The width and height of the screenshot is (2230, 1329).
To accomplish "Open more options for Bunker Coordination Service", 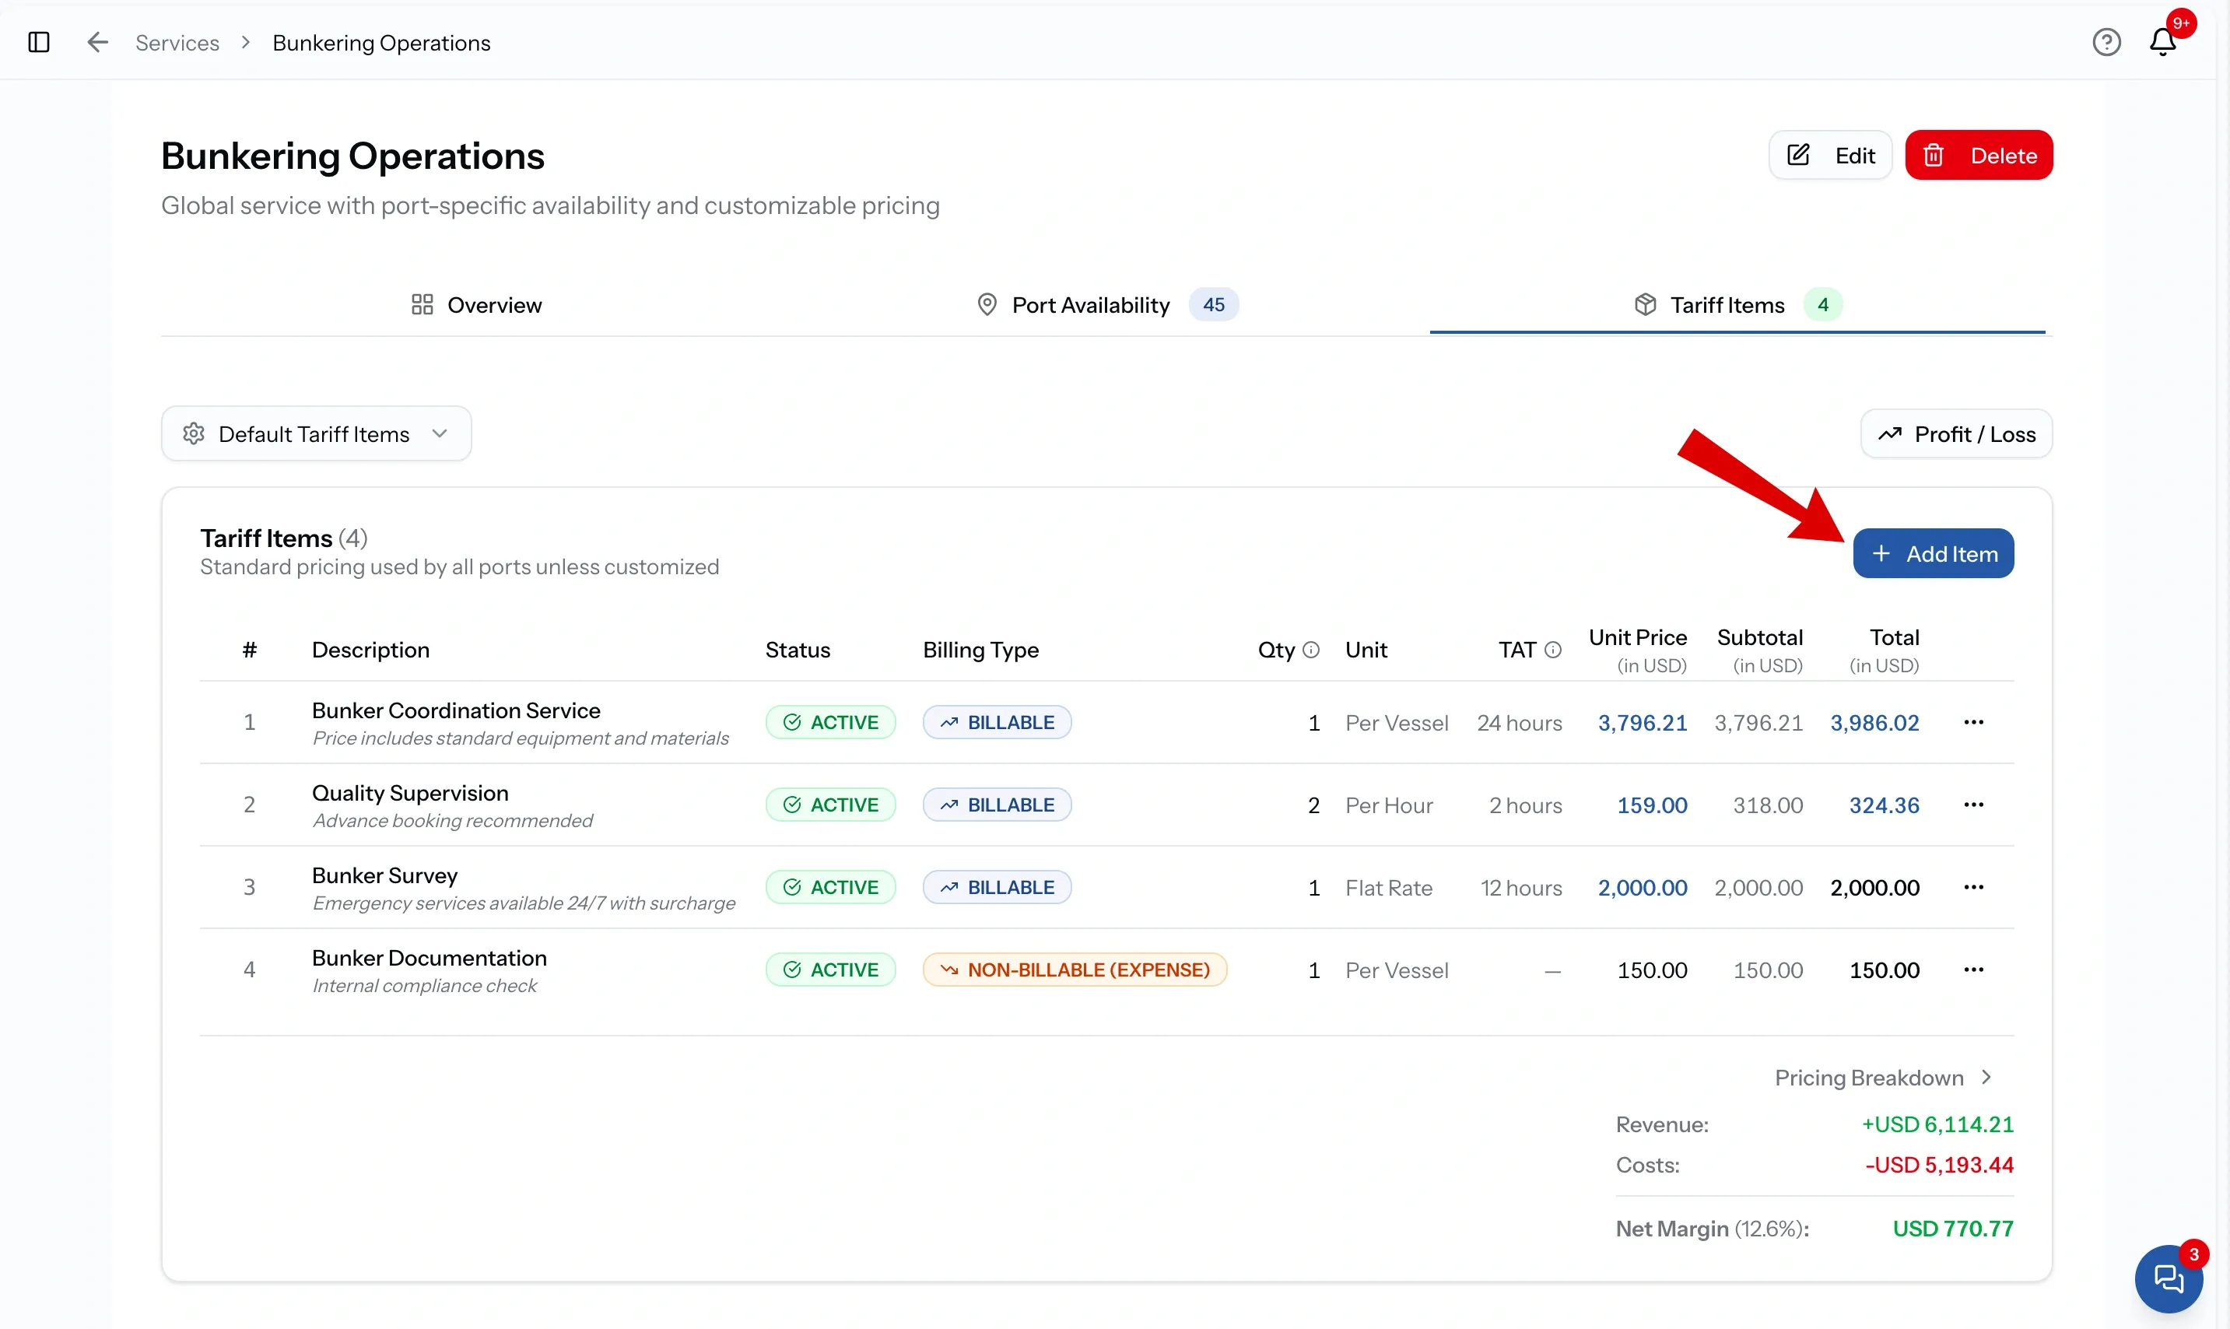I will 1974,723.
